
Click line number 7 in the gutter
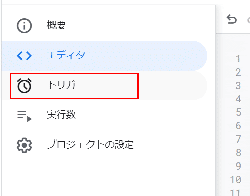pos(238,139)
